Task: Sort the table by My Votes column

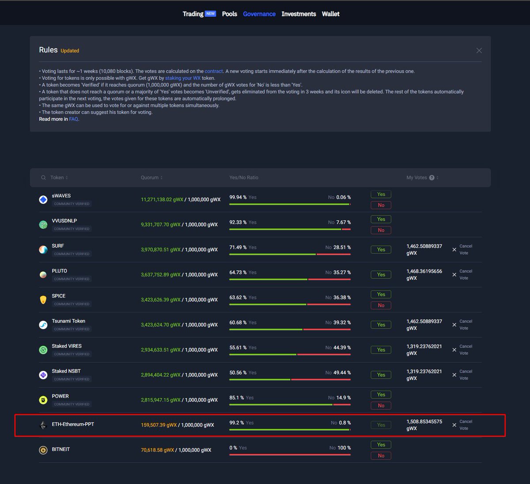Action: coord(422,177)
